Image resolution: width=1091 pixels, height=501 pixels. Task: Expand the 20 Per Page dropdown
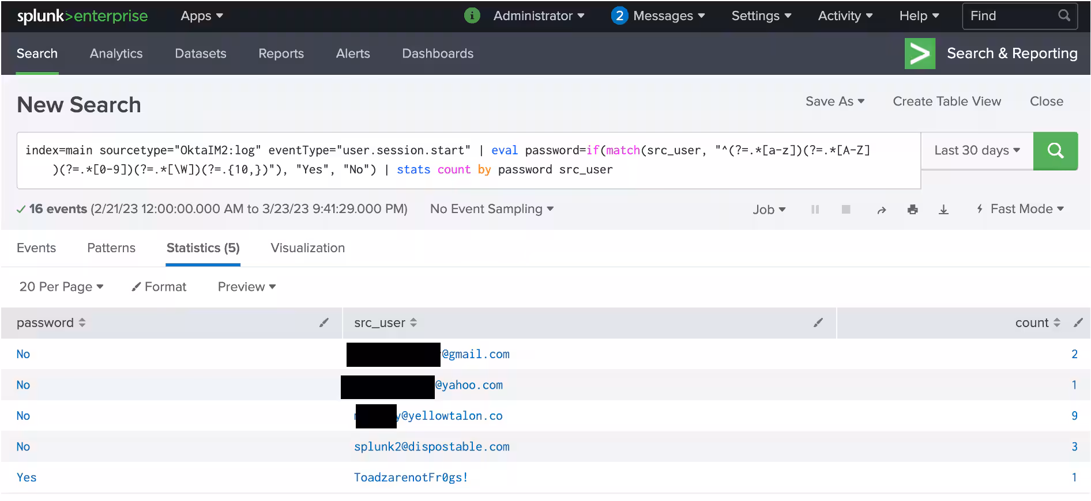[61, 287]
